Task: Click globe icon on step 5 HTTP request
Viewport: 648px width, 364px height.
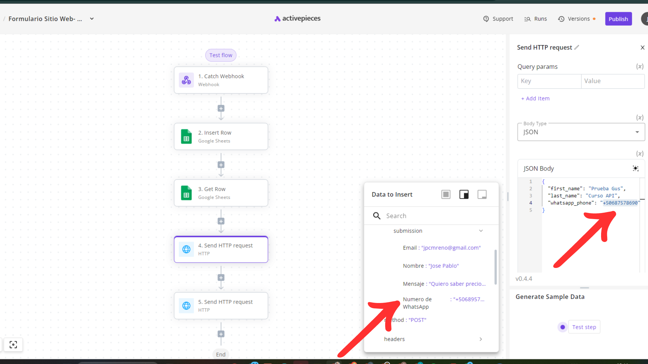Action: [x=186, y=306]
